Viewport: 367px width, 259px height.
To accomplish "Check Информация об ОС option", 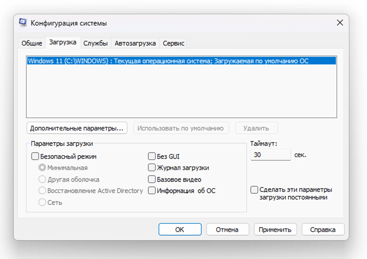I will click(x=152, y=191).
